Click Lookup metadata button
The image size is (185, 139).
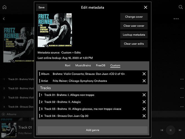pyautogui.click(x=134, y=35)
